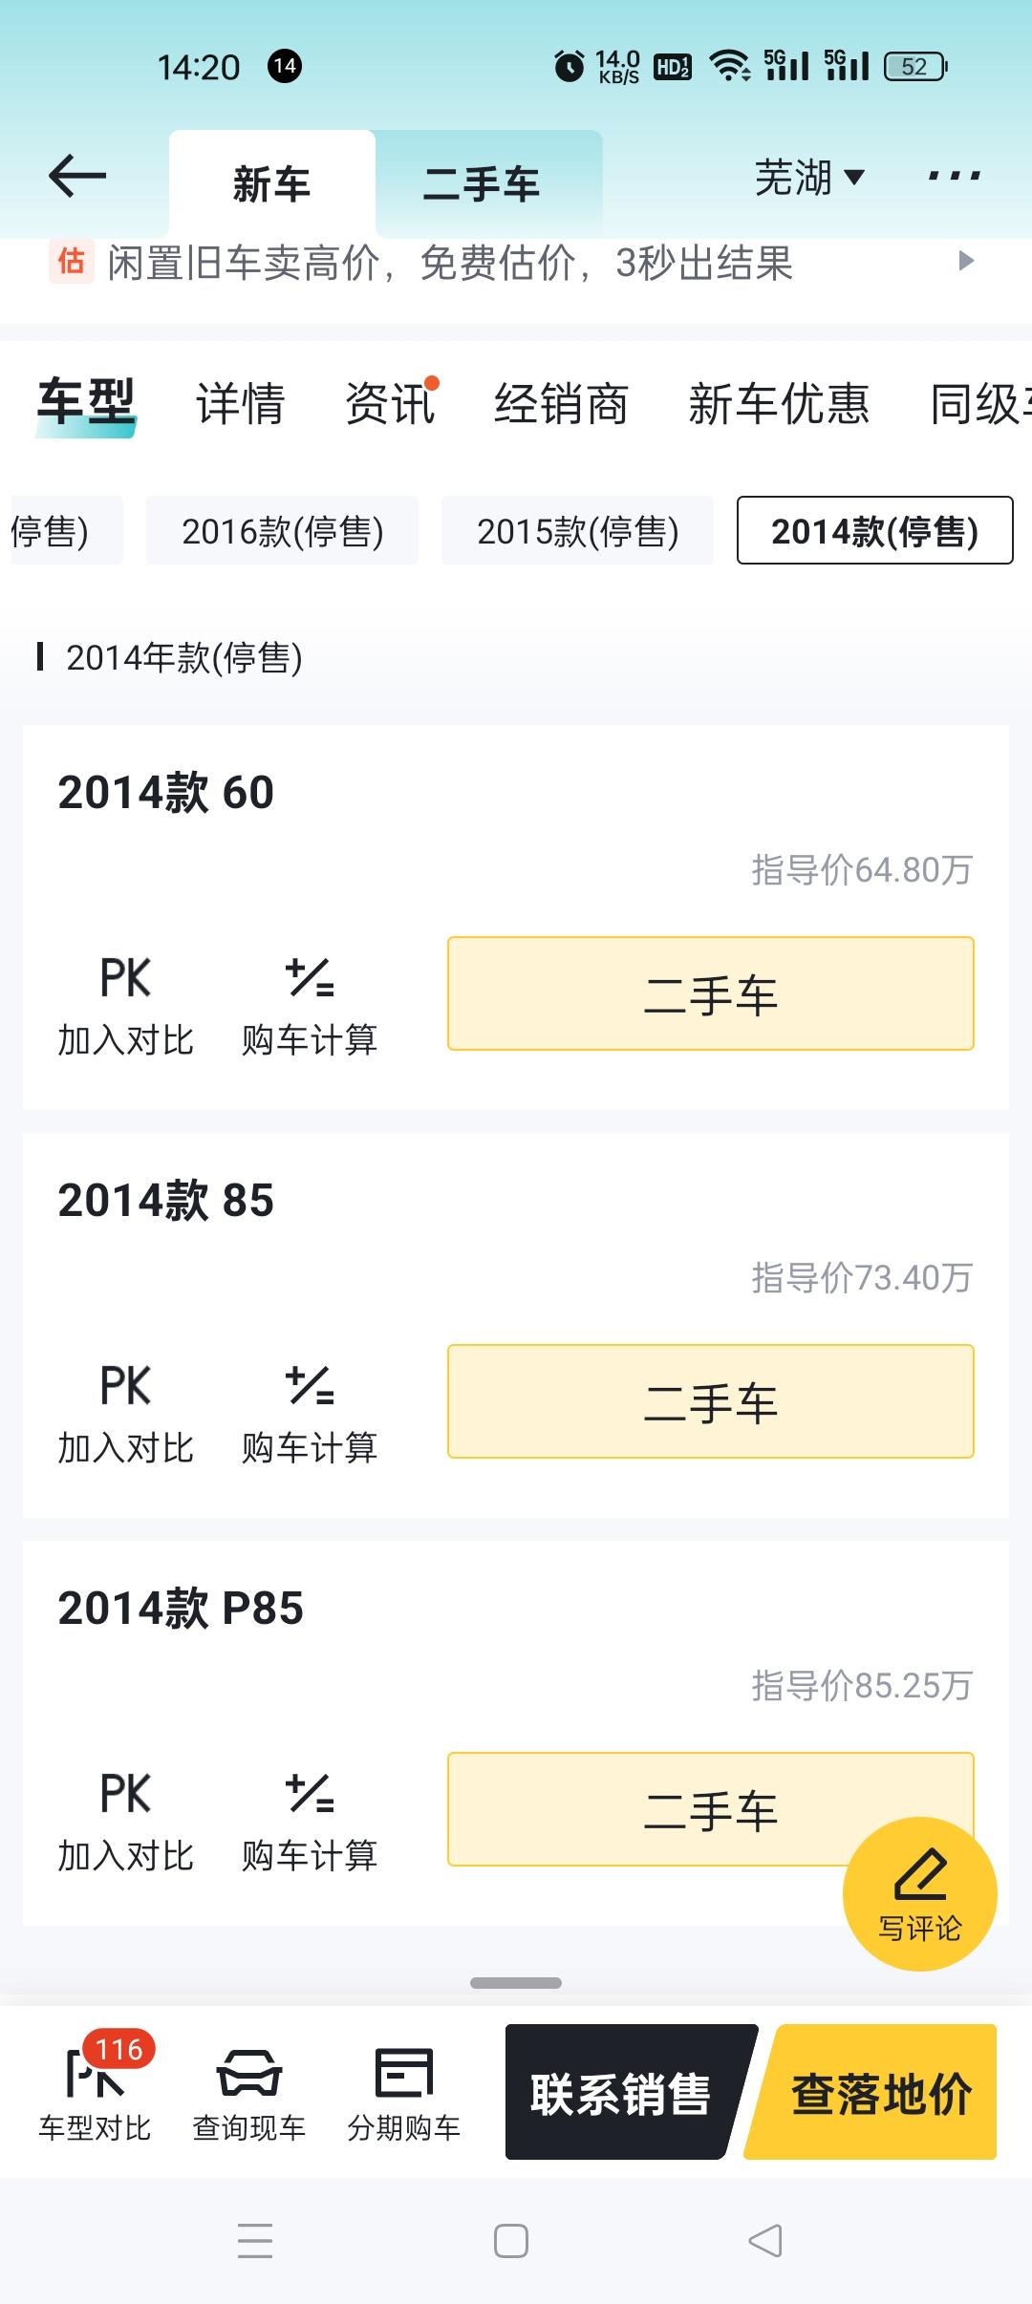Expand the 芜湖 city dropdown

(x=809, y=178)
